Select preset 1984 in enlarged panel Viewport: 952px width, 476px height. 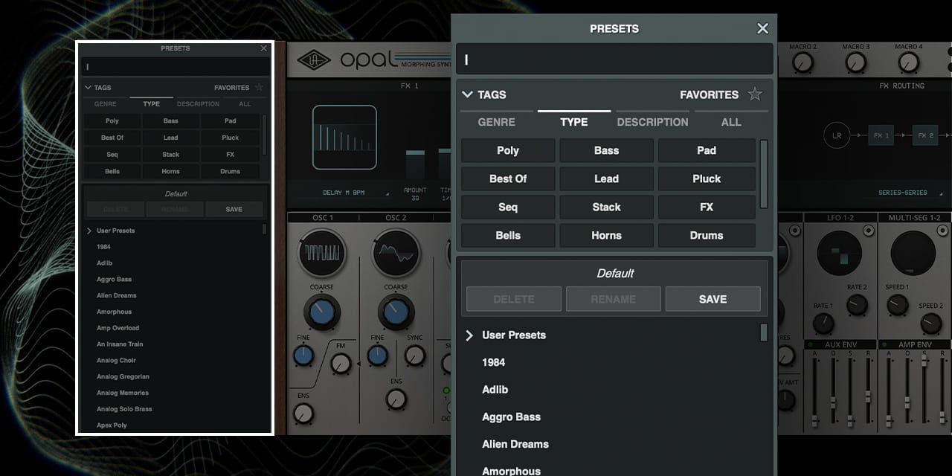tap(494, 362)
